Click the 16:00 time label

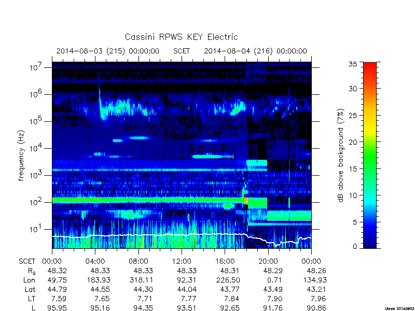tap(225, 262)
